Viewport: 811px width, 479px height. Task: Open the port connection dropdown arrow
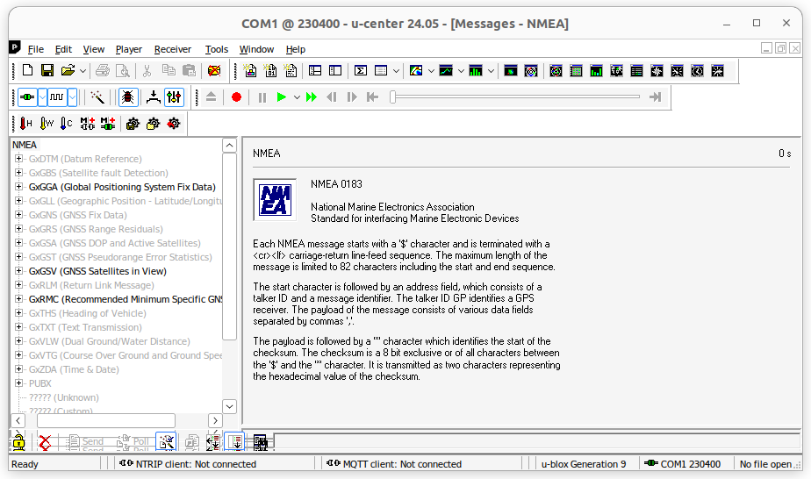(42, 97)
